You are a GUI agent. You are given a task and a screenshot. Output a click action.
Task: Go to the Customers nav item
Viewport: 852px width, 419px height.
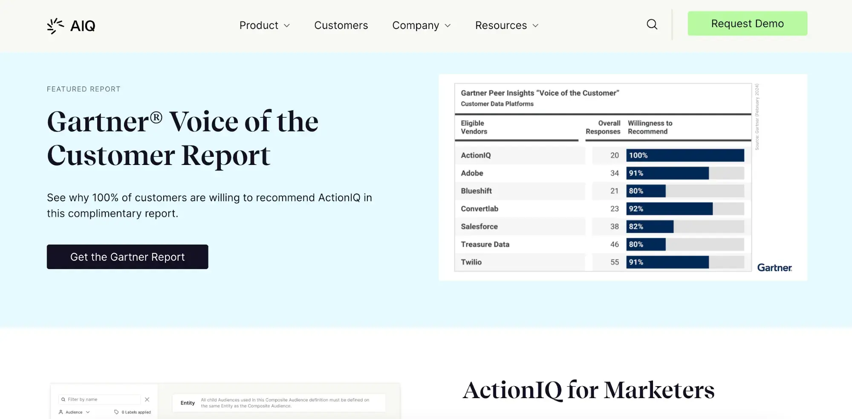[341, 26]
